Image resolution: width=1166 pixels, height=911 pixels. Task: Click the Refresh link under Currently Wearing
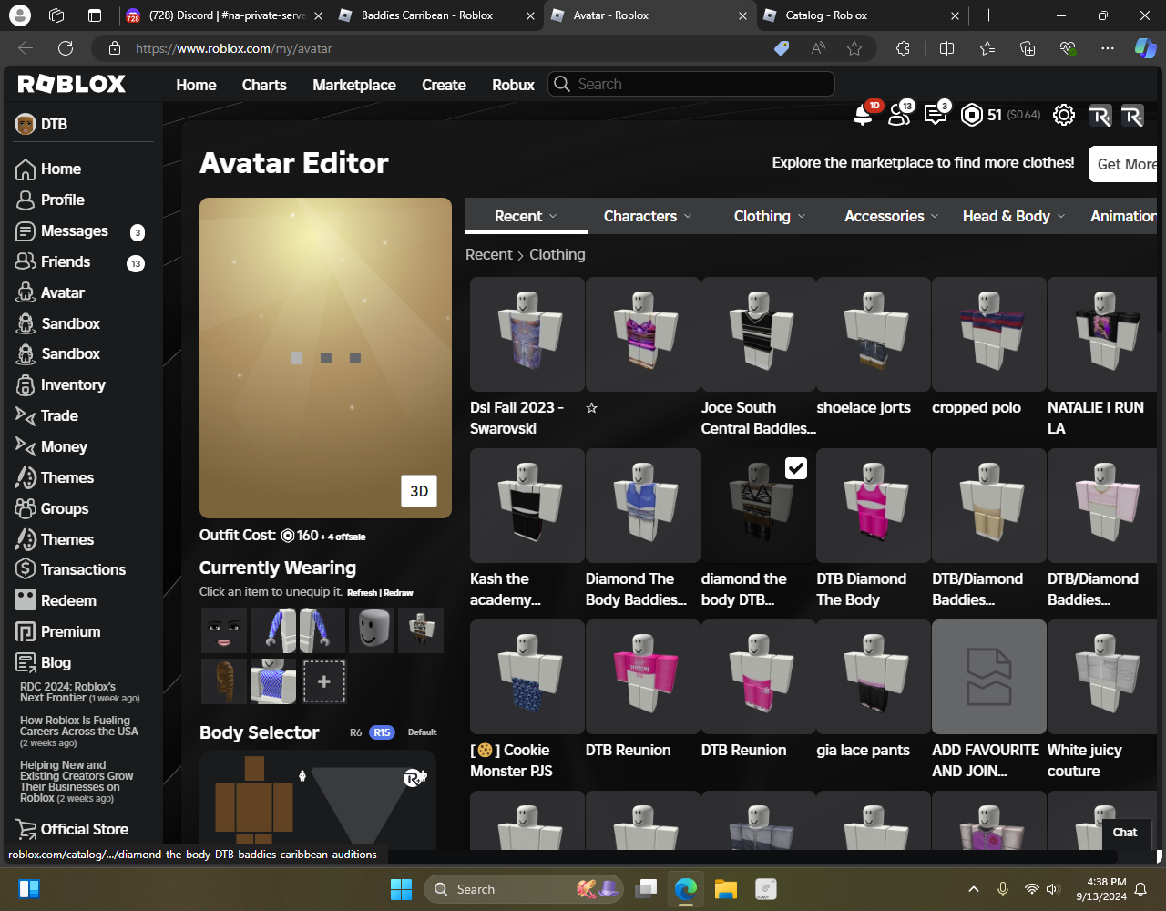tap(362, 593)
